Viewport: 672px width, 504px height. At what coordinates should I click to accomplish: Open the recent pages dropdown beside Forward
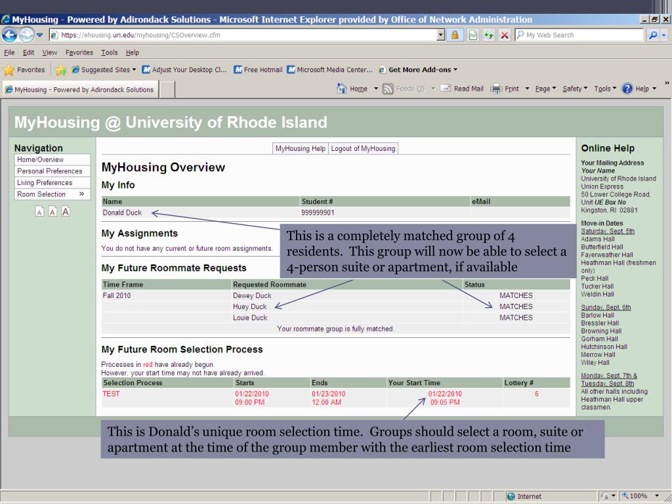[39, 35]
